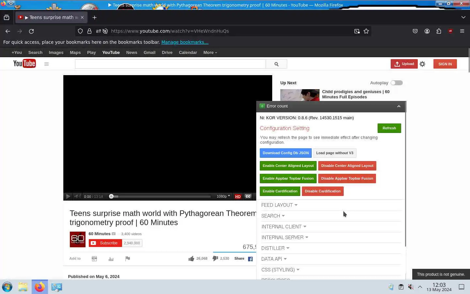
Task: Expand the INTERNAL SERVER section
Action: [x=285, y=237]
